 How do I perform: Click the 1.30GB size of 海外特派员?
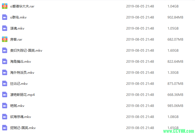[x=173, y=73]
